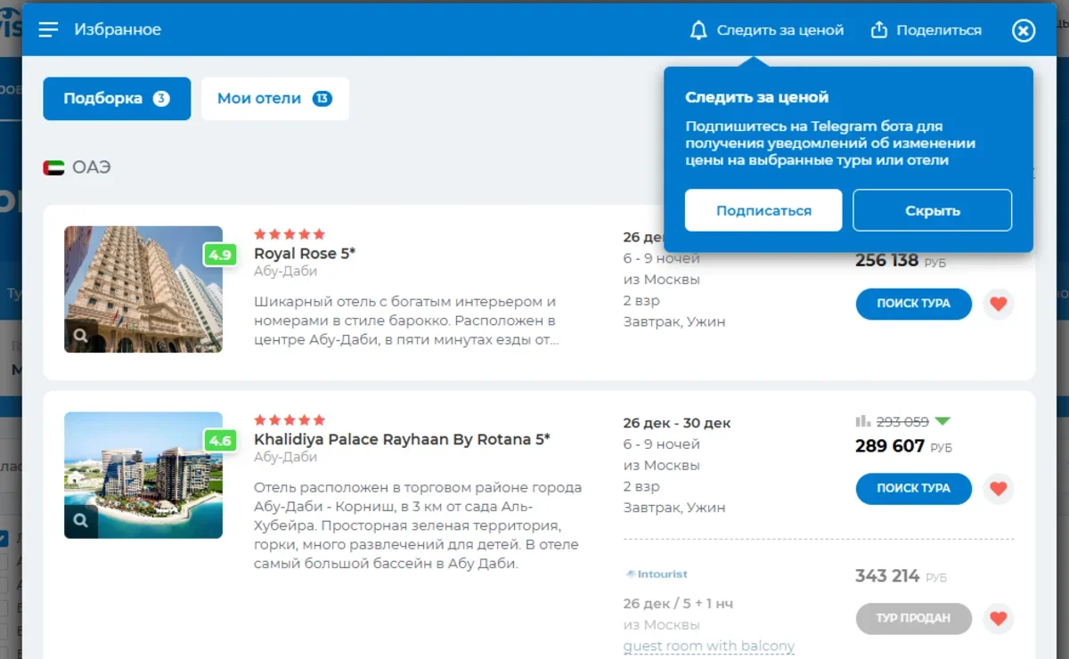Switch to the Подборка tab
1069x659 pixels.
pos(117,99)
